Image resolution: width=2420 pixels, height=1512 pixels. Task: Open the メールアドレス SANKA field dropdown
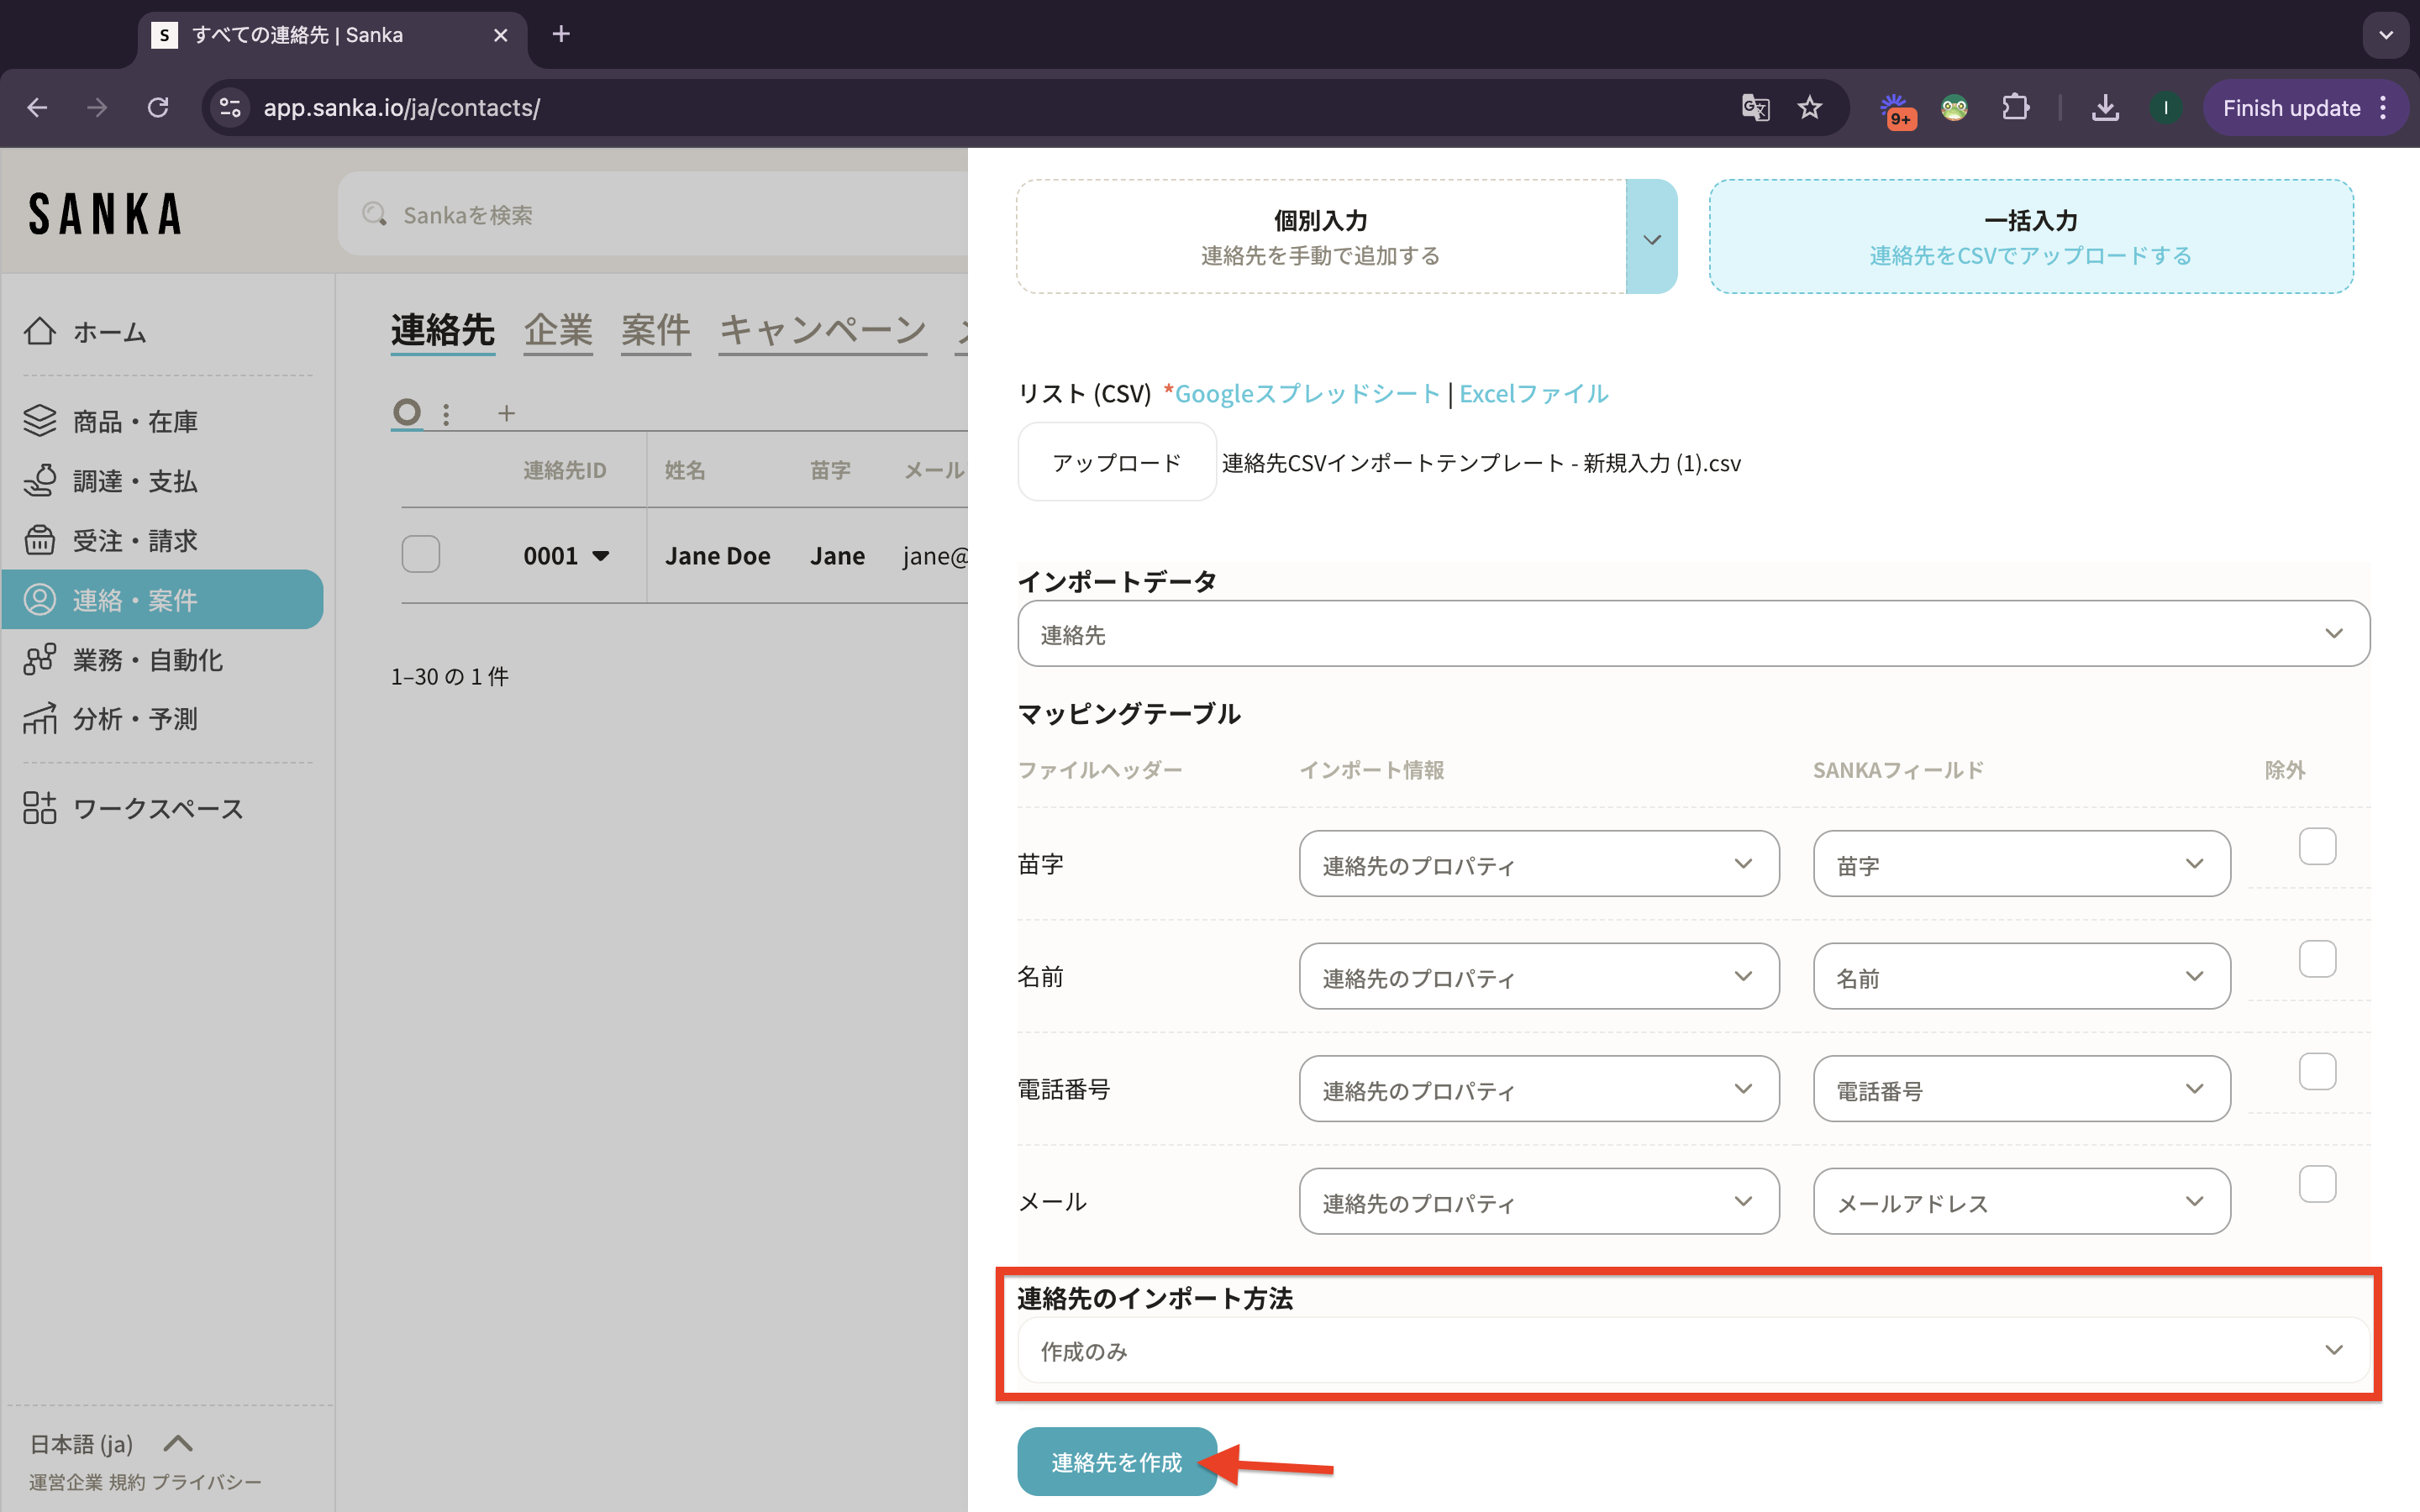click(x=2020, y=1202)
